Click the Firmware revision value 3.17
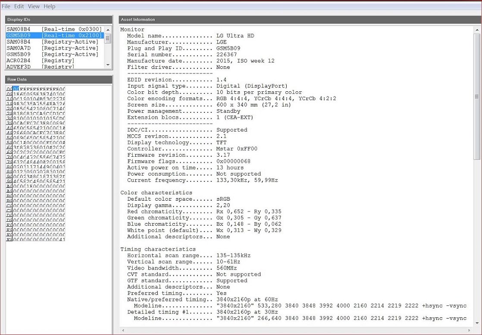The image size is (482, 335). click(x=223, y=155)
